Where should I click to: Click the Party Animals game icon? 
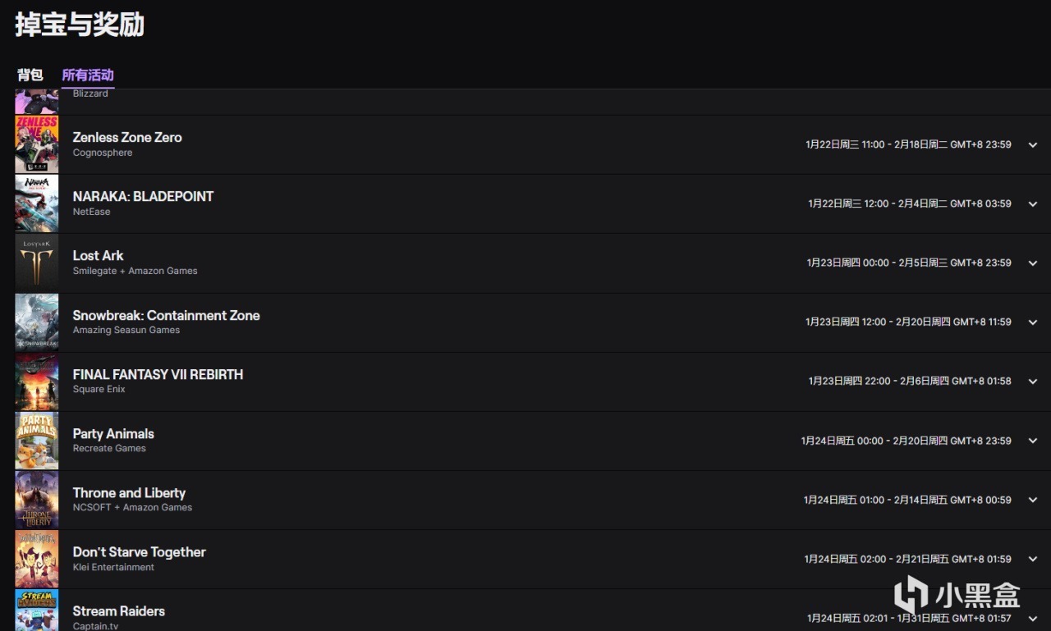pyautogui.click(x=37, y=441)
